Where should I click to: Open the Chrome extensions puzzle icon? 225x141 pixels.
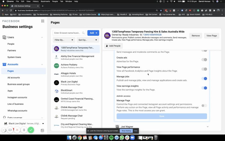click(214, 10)
